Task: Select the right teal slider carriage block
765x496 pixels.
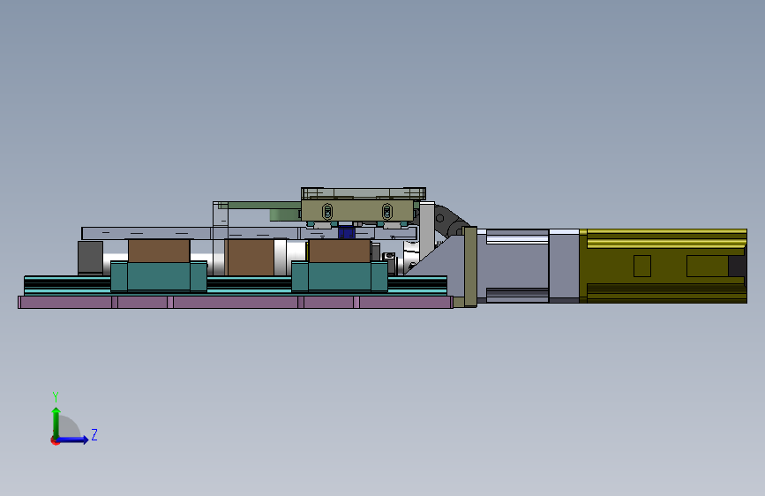Action: (x=340, y=276)
